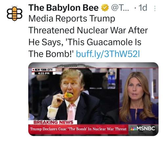Follow the buff.ly/3ThW52I link
Screen dimensions: 164x141
[x=108, y=54]
